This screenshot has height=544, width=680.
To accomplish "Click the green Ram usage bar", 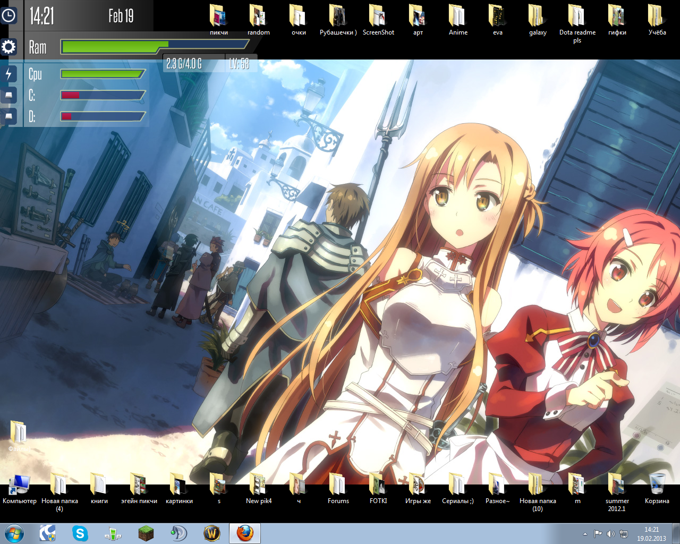I will [115, 47].
